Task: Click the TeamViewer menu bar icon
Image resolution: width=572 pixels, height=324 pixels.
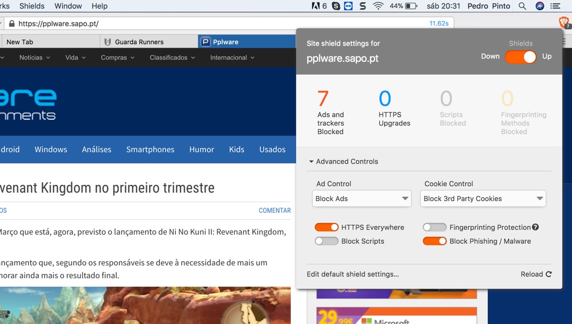Action: point(348,6)
